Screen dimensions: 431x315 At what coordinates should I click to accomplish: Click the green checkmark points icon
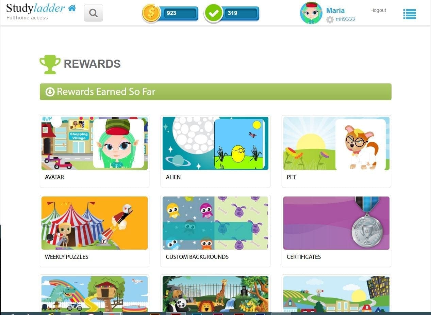click(x=214, y=13)
